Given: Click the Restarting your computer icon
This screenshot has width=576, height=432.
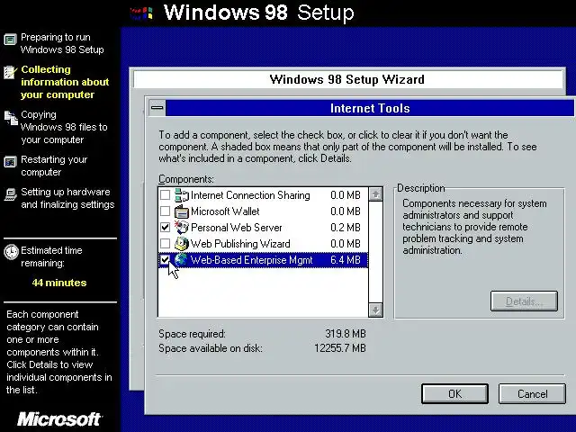Looking at the screenshot, I should (10, 162).
